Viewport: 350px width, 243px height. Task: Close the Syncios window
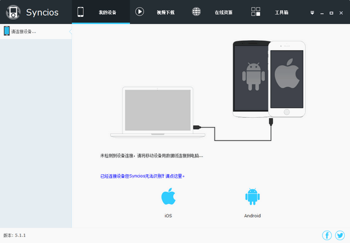(341, 12)
